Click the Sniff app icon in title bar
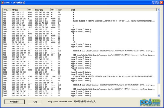Viewport: 164px width, 108px height. (x=2, y=2)
